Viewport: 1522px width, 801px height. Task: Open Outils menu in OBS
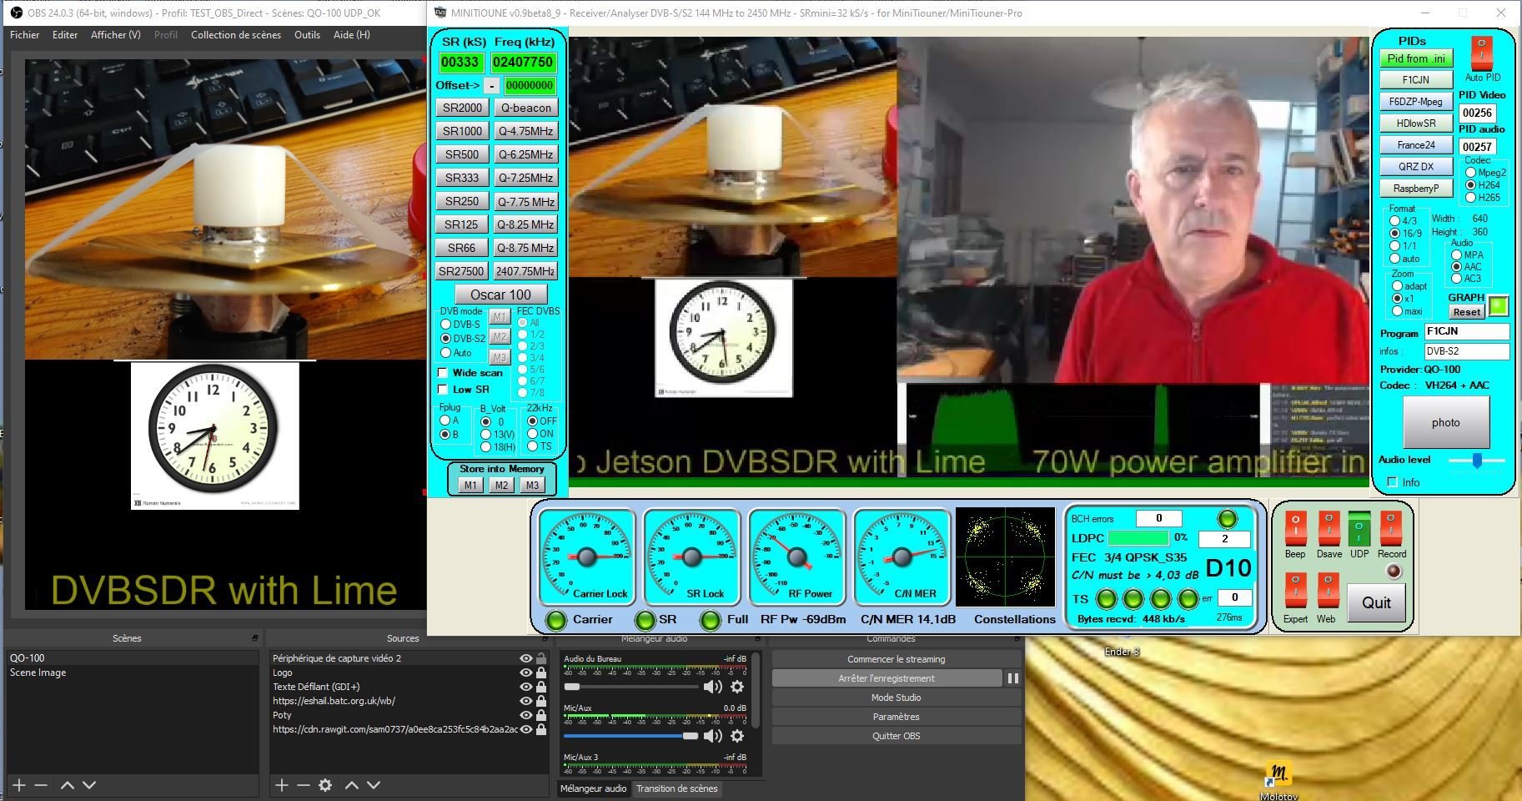click(307, 35)
